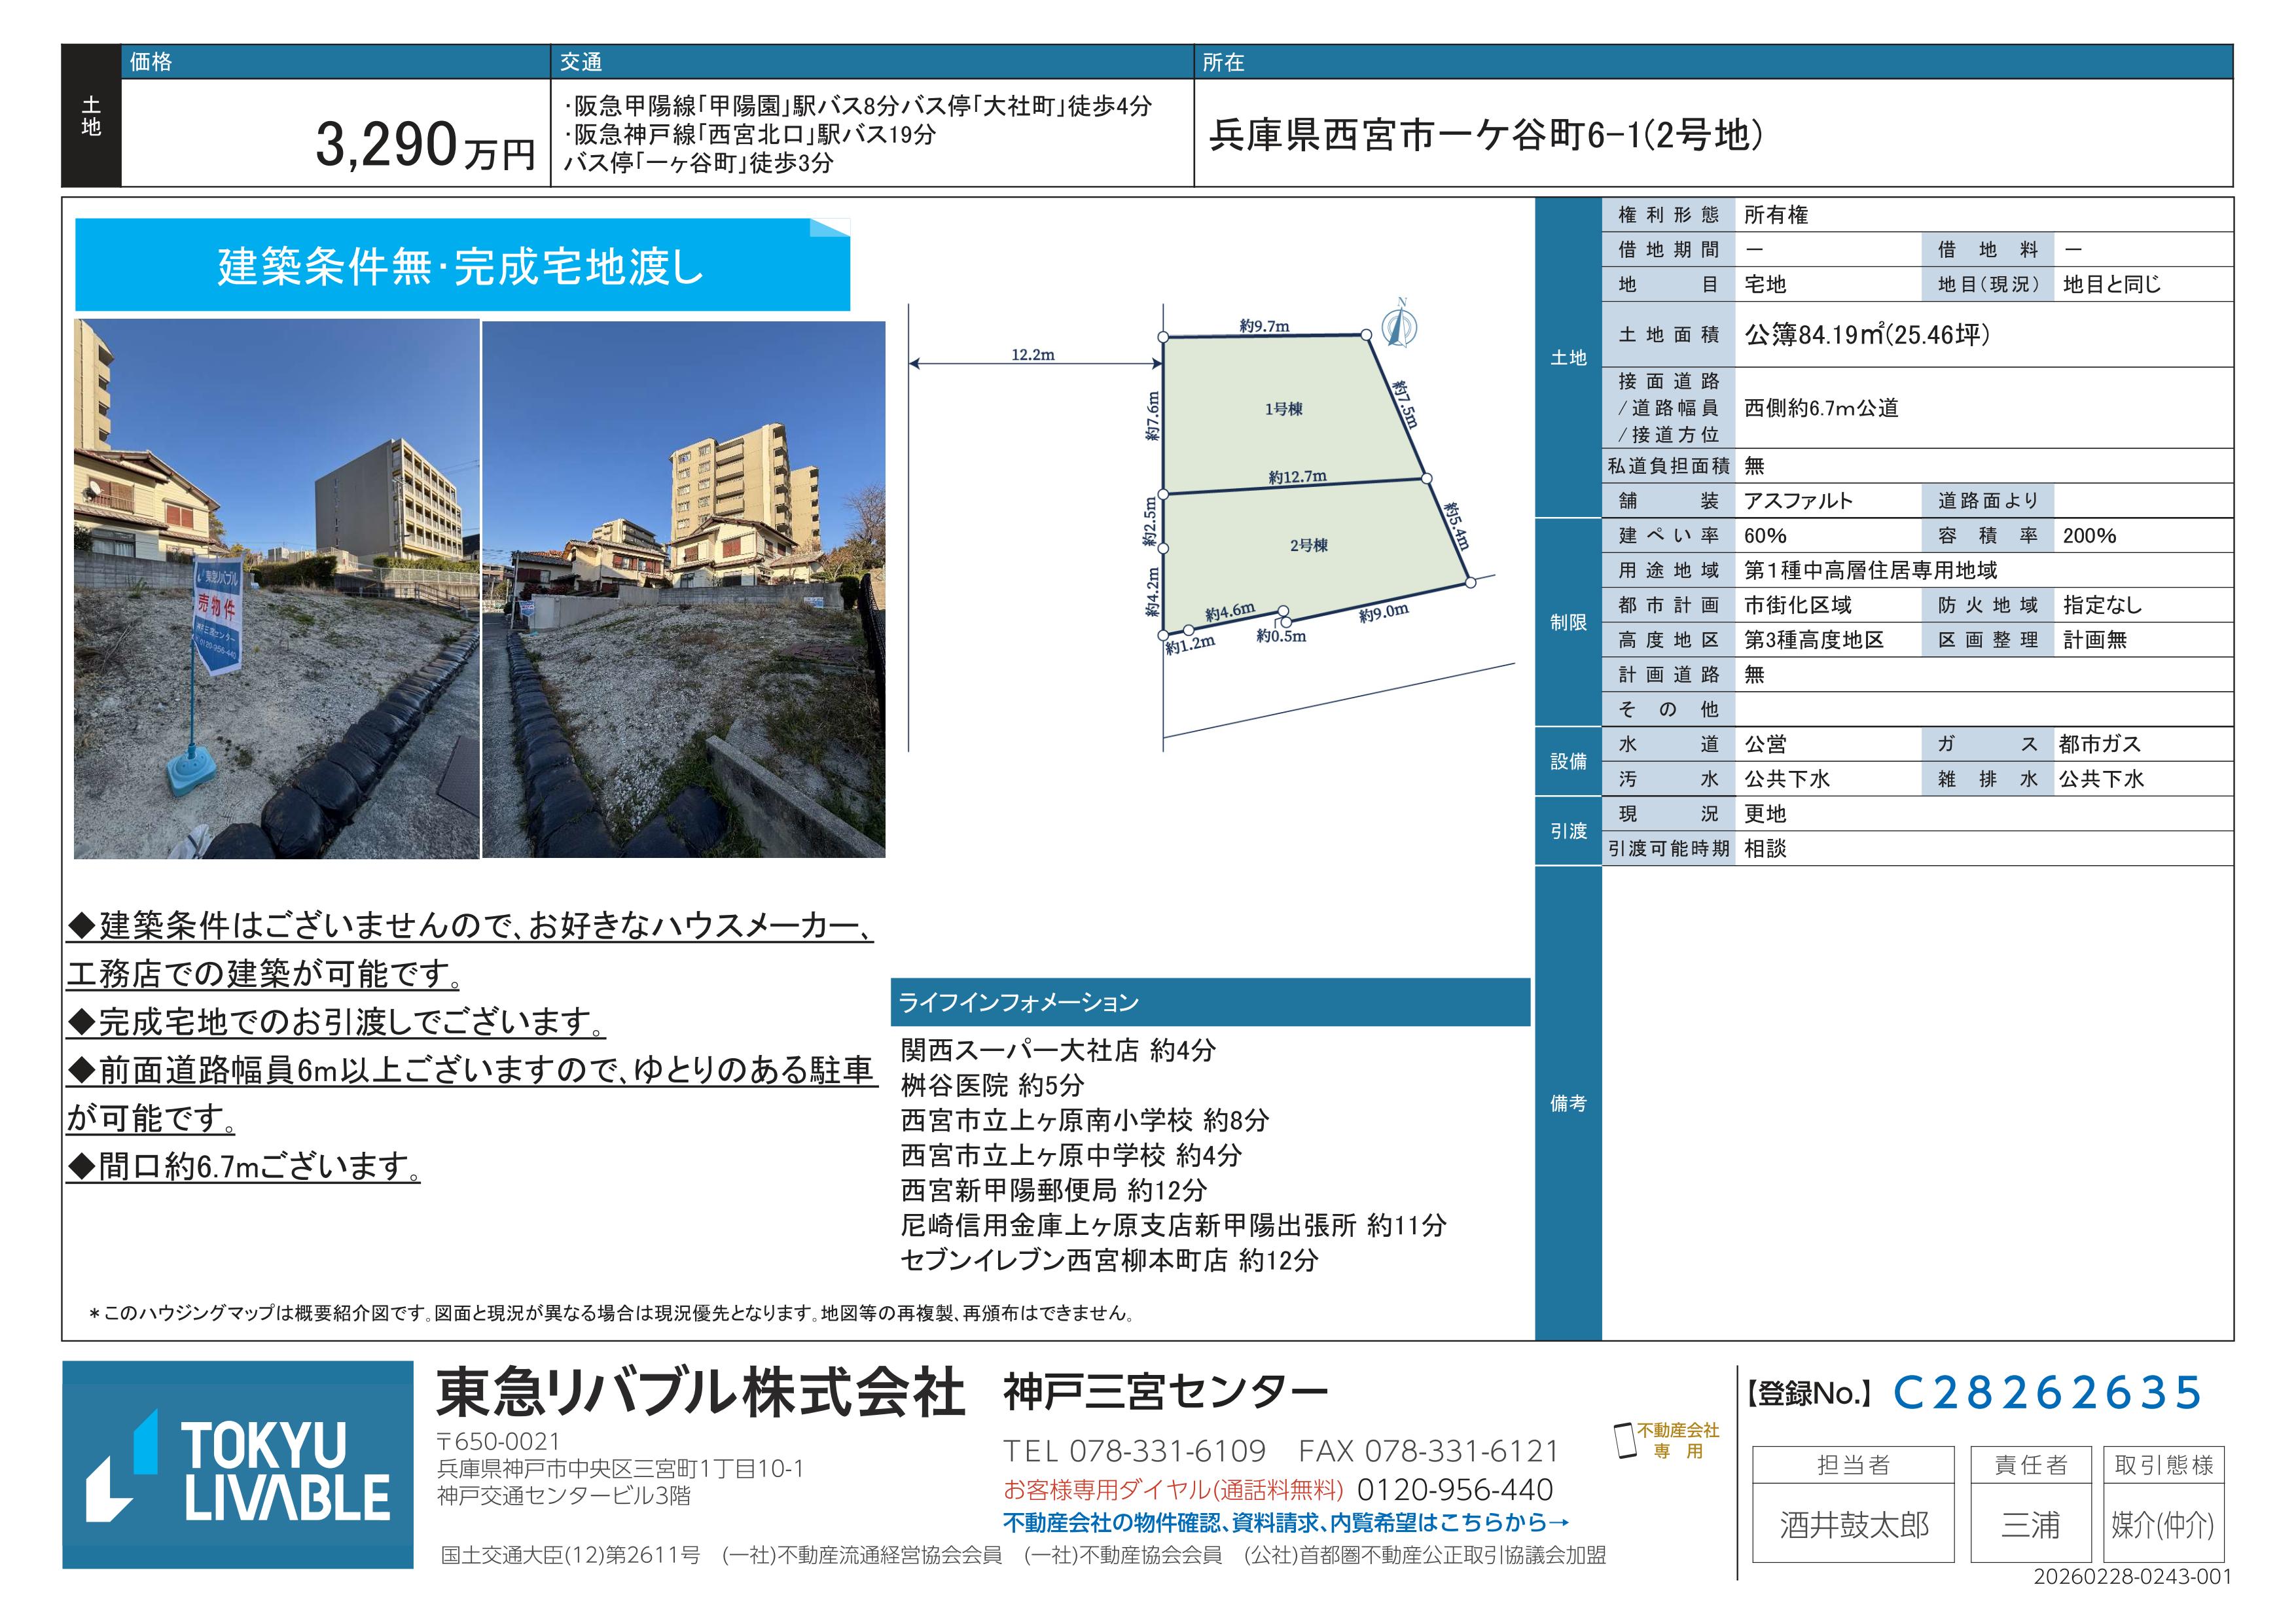Click the toll-free number 0120-956-440
Image resolution: width=2296 pixels, height=1623 pixels.
coord(1454,1490)
